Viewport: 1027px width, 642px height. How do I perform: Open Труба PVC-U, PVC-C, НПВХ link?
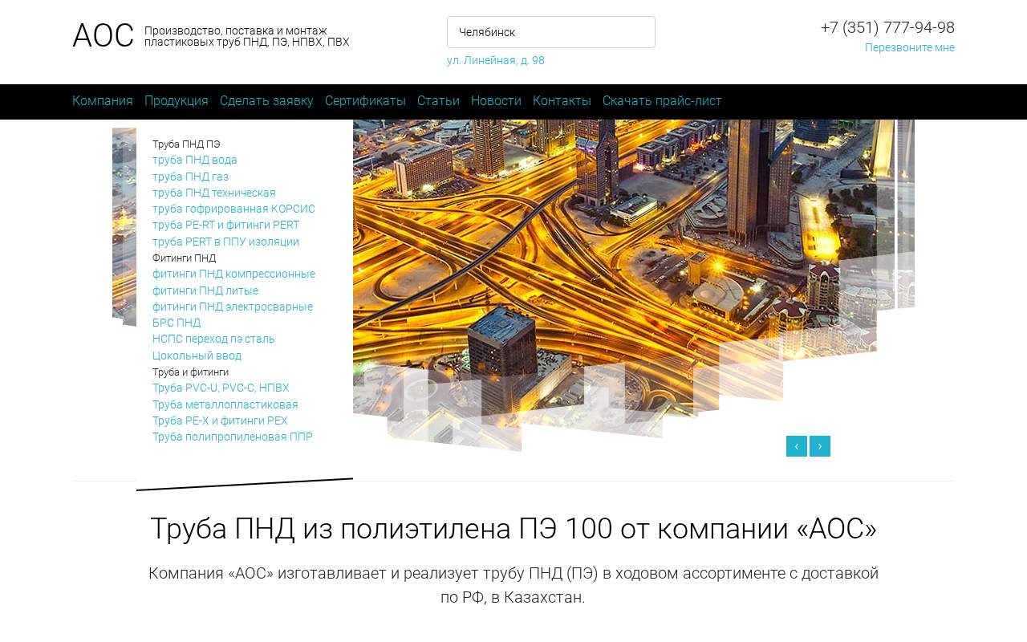coord(221,388)
